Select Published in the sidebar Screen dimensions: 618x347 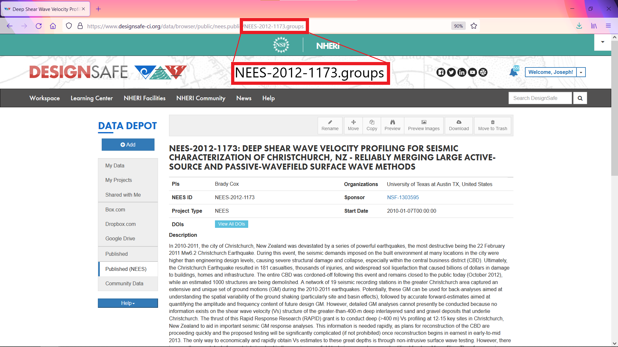pos(128,254)
